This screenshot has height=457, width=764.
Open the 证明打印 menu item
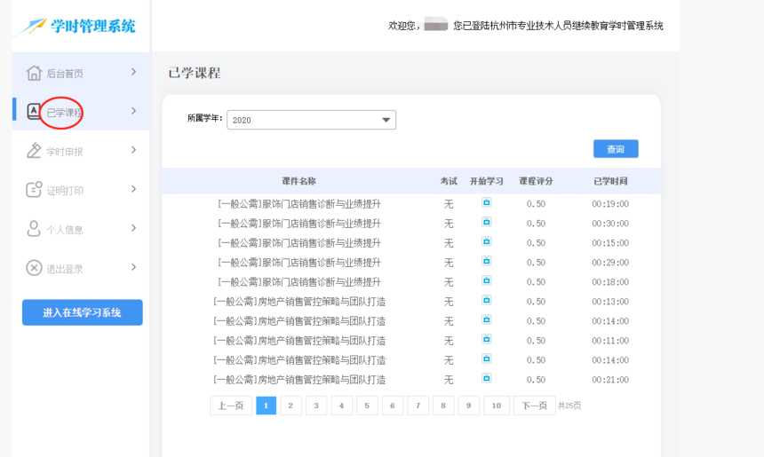(81, 189)
